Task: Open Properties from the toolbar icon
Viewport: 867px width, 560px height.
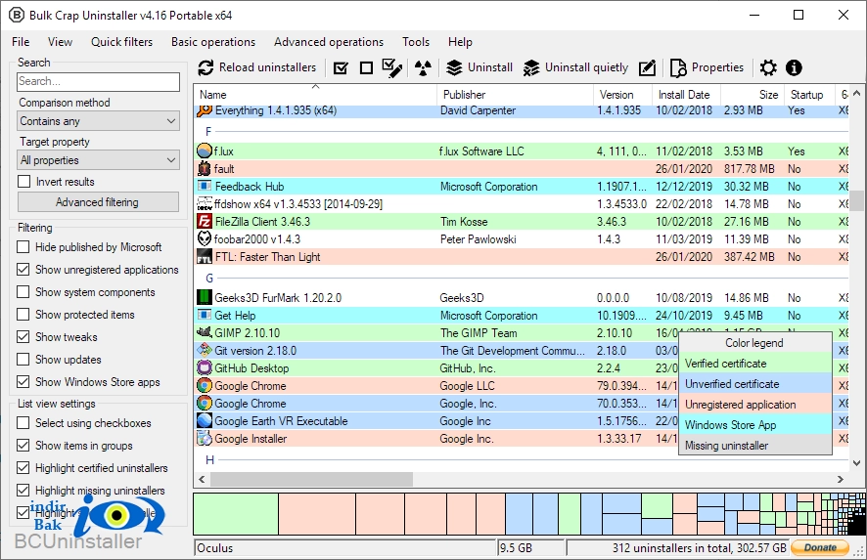Action: pyautogui.click(x=678, y=68)
